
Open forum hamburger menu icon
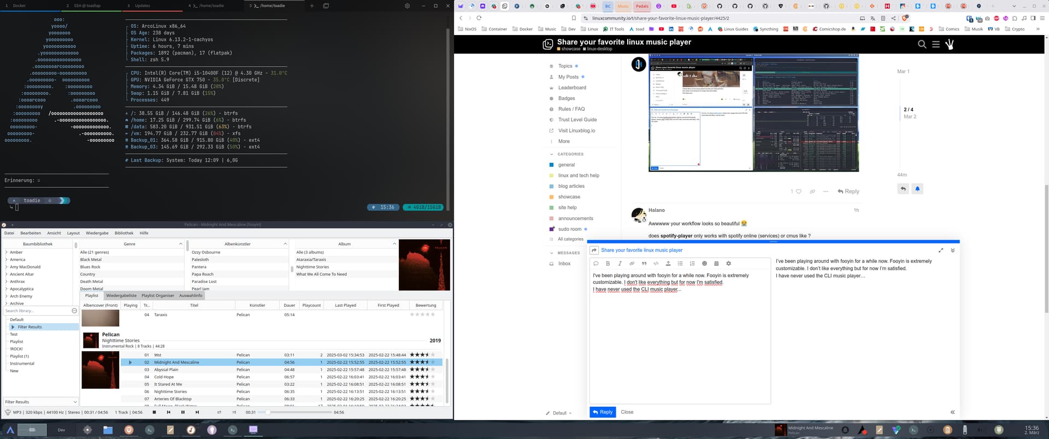tap(936, 44)
